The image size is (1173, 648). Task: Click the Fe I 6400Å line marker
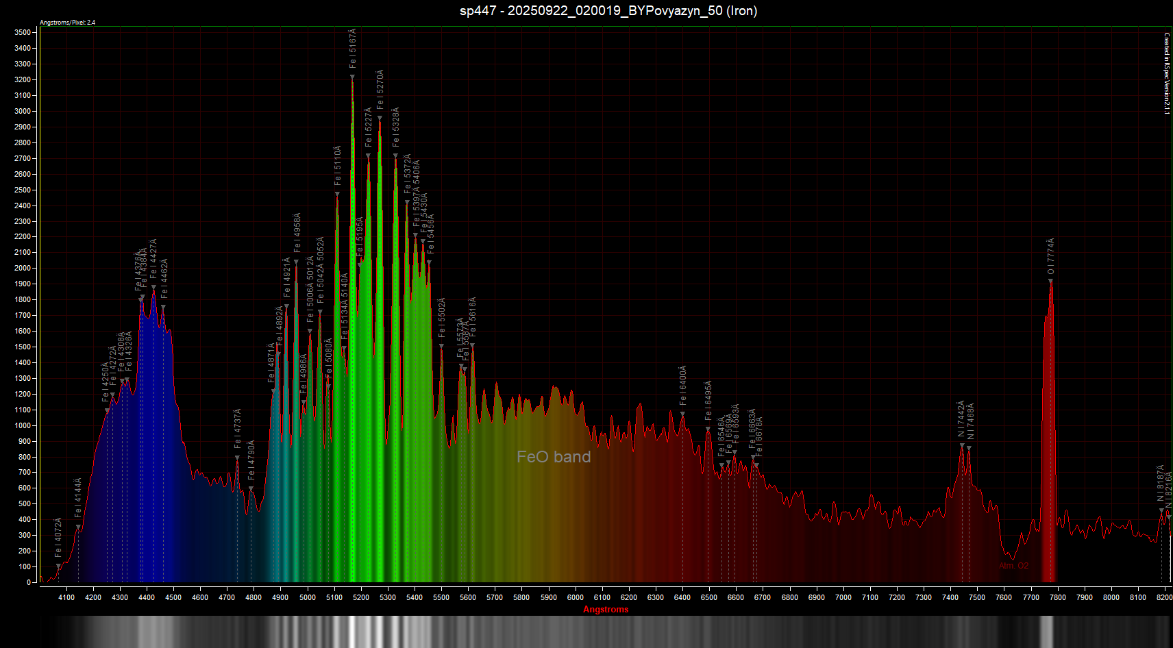click(682, 414)
